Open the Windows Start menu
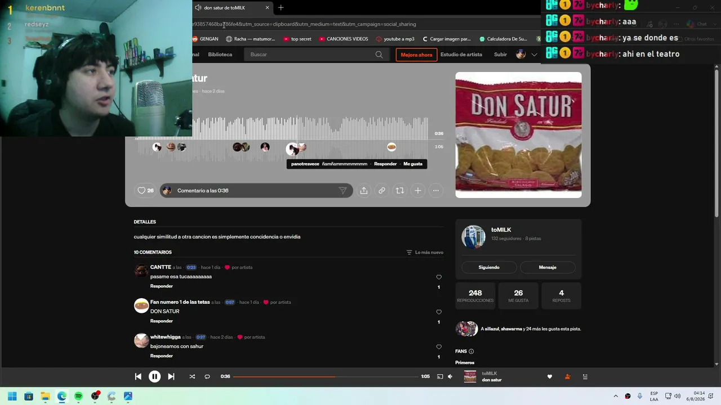721x405 pixels. pos(12,396)
